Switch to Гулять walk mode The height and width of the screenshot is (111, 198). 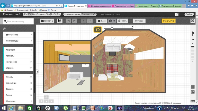pos(122,21)
